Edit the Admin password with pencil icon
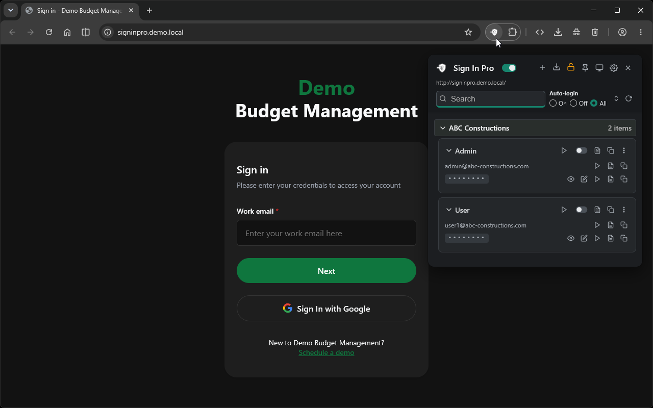 click(584, 179)
